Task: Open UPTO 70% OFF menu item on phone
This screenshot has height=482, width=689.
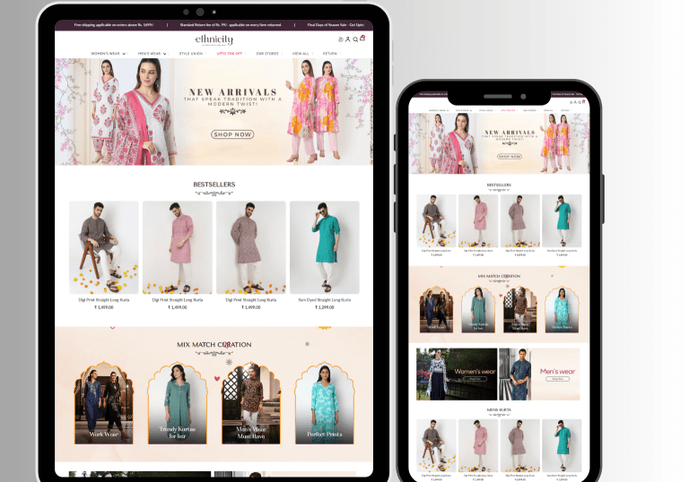Action: [508, 110]
